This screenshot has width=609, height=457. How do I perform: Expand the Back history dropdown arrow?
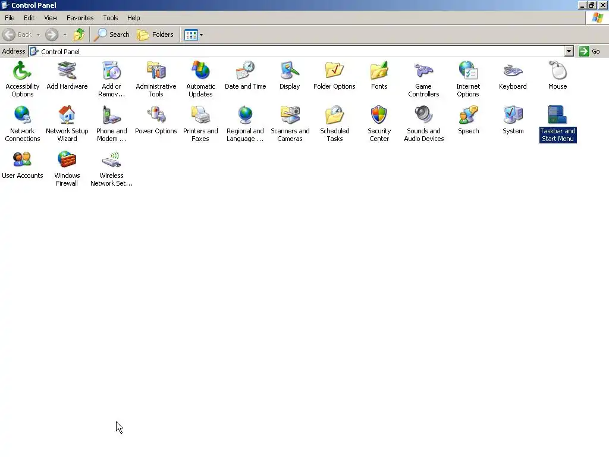[x=39, y=35]
